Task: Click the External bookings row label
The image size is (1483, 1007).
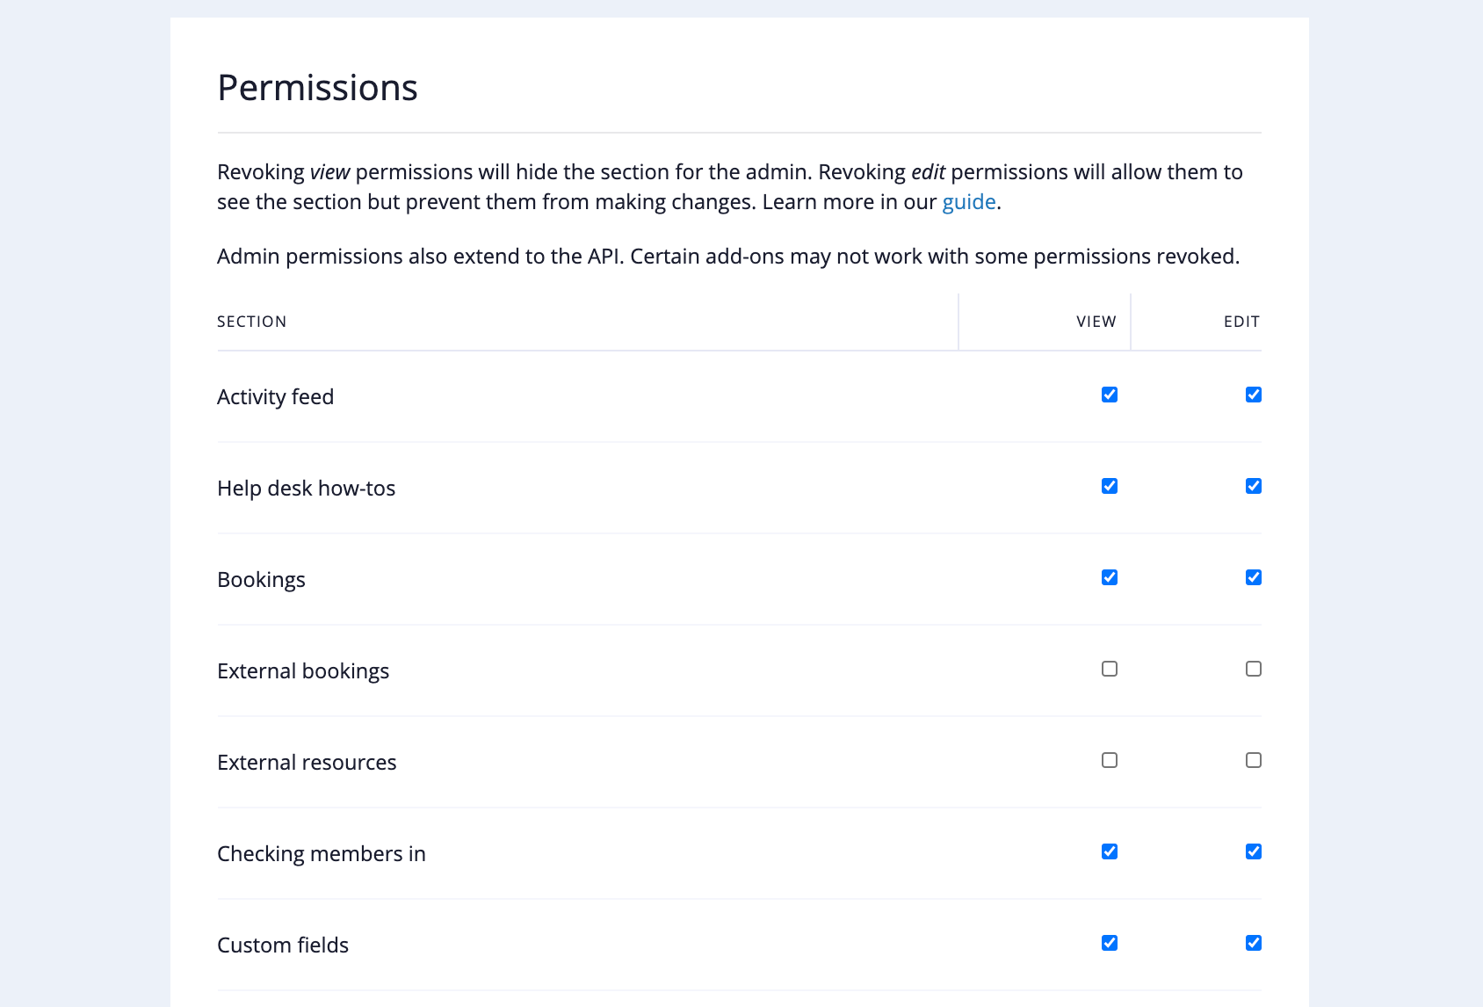Action: (303, 671)
